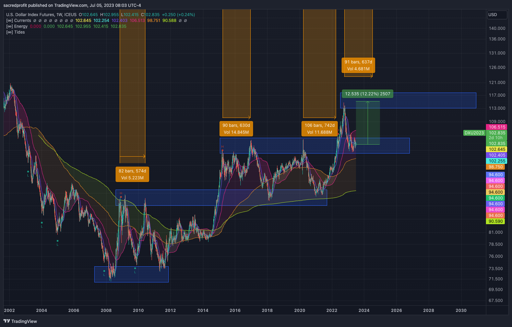512x327 pixels.
Task: Click the cyan 102.255 price label
Action: point(497,161)
